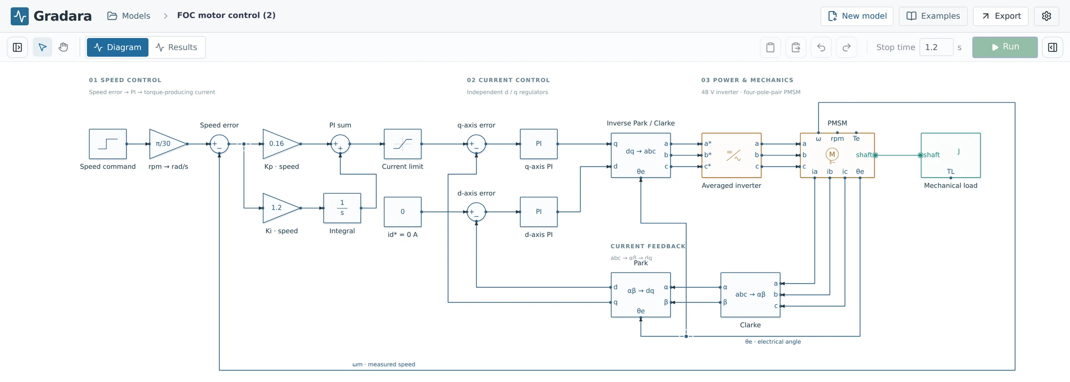Image resolution: width=1070 pixels, height=382 pixels.
Task: Click the 'ωm · measured speed' wire label
Action: point(383,365)
